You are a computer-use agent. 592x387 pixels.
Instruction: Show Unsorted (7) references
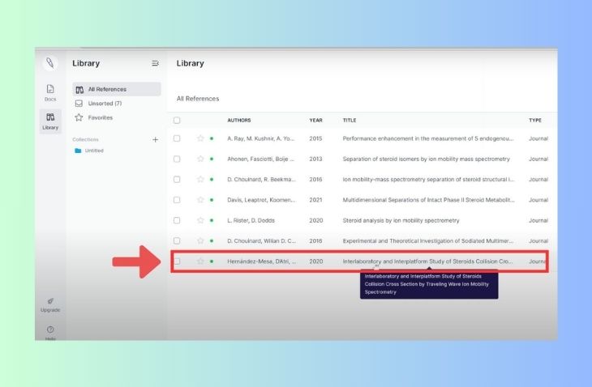[x=104, y=104]
